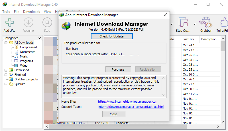This screenshot has height=131, width=228.
Task: Open the View menu
Action: click(47, 12)
